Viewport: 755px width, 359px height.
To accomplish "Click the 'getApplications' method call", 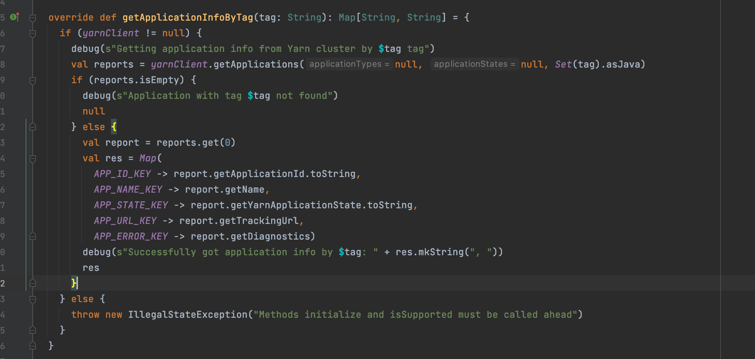I will tap(256, 64).
